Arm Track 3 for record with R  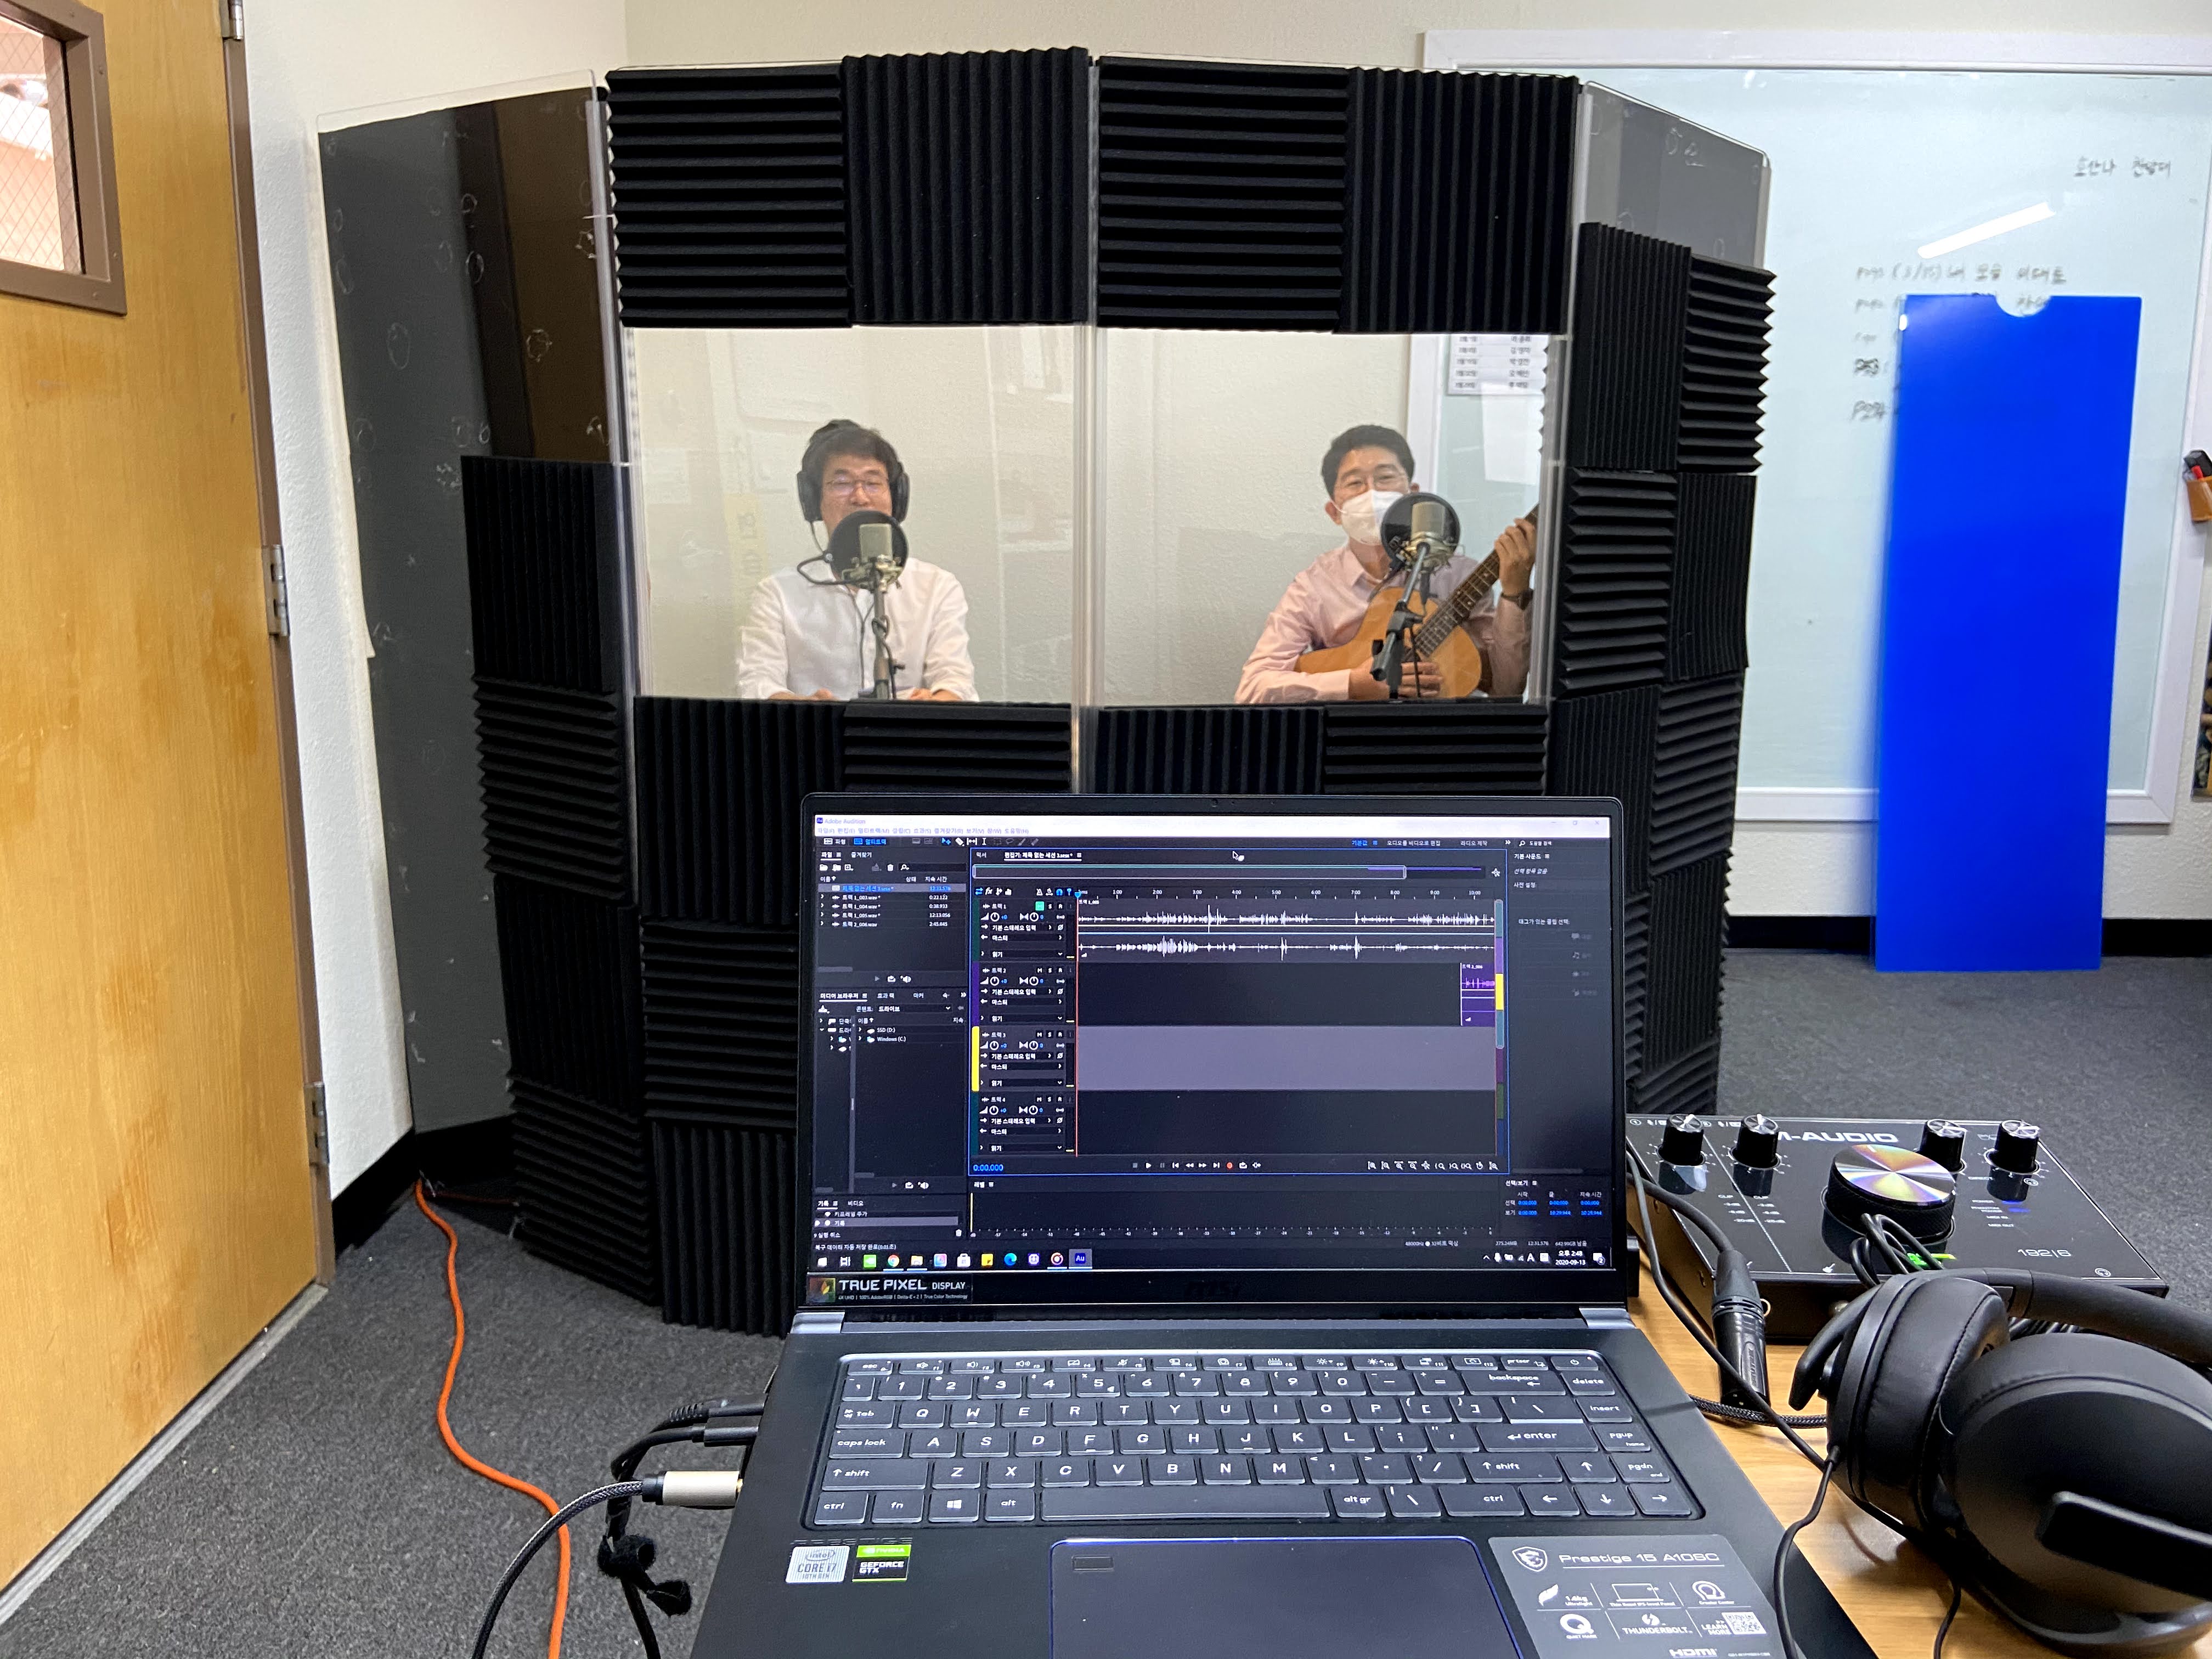click(x=1060, y=1035)
